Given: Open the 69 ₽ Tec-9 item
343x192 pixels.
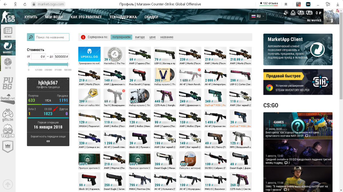Looking at the screenshot, I should click(114, 98).
